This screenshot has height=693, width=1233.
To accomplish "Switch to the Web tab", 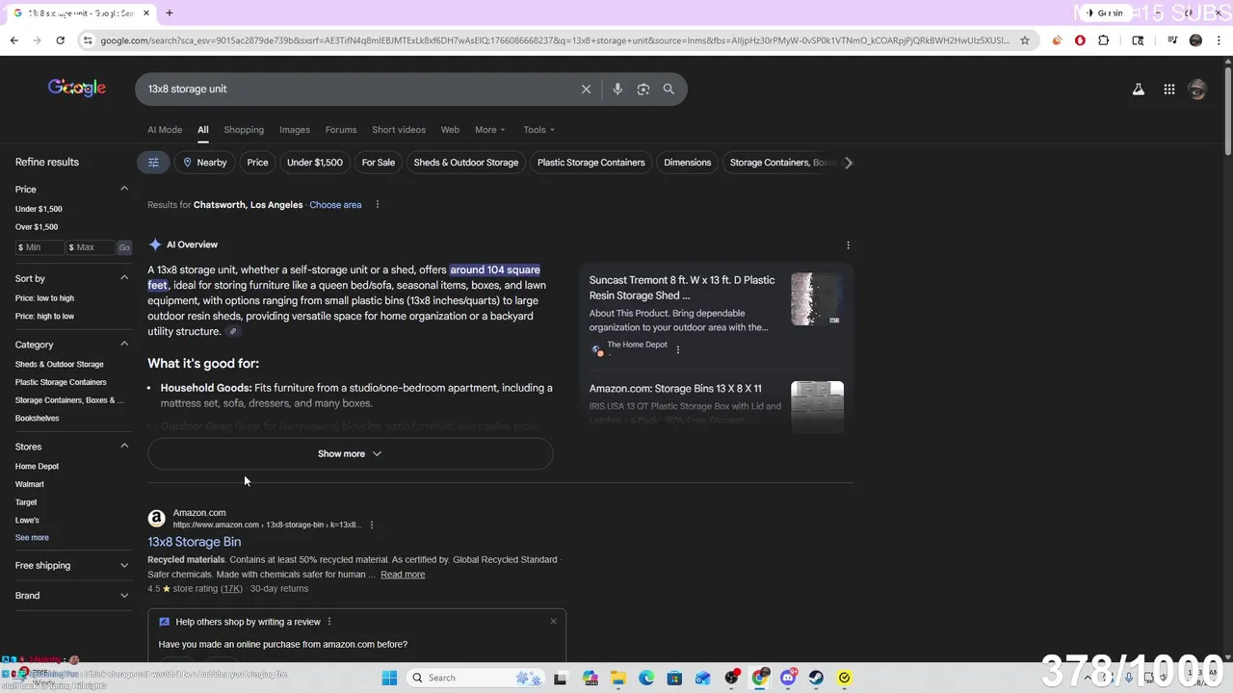I will pyautogui.click(x=450, y=130).
